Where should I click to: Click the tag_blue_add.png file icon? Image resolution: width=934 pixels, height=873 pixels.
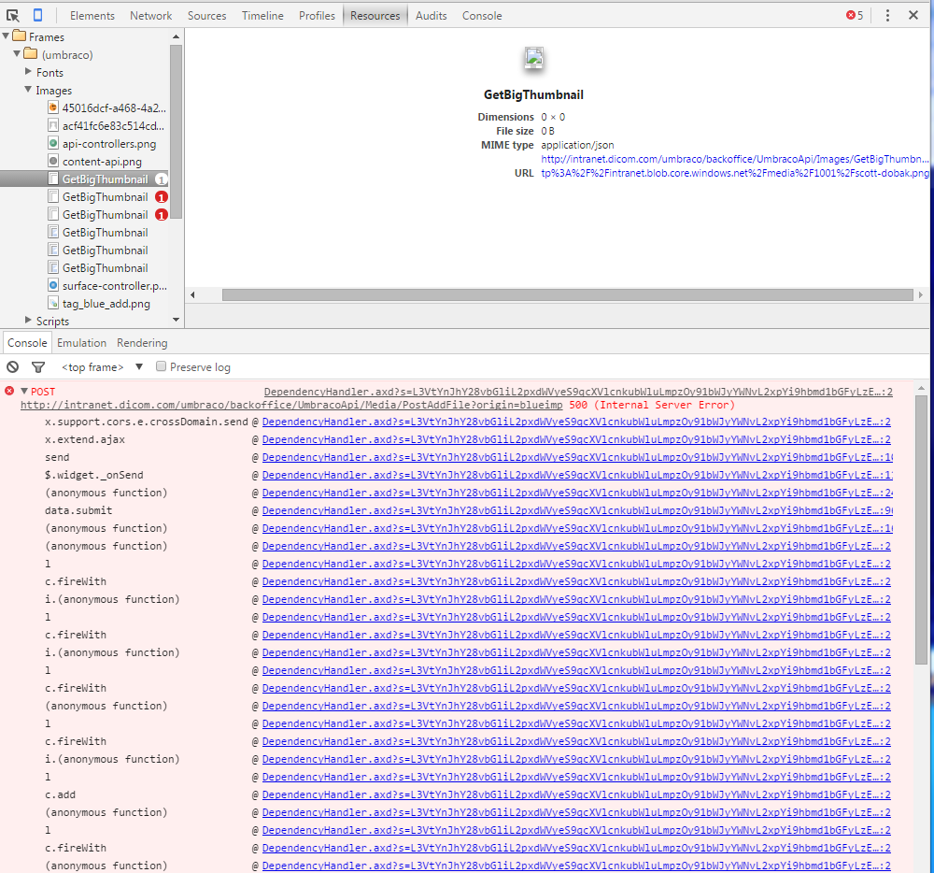click(x=53, y=304)
